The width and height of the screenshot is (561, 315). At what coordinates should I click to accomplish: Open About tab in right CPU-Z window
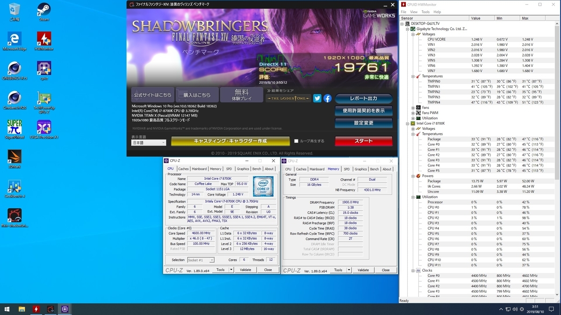coord(387,169)
